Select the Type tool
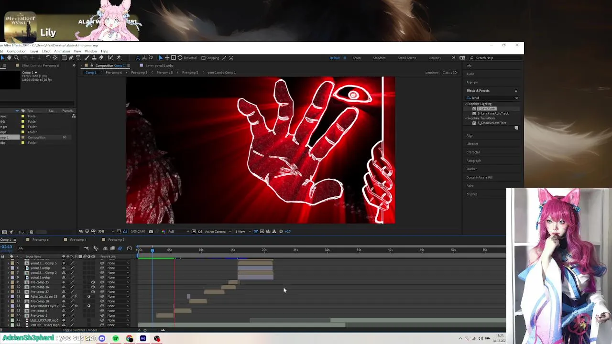This screenshot has width=612, height=344. point(78,58)
